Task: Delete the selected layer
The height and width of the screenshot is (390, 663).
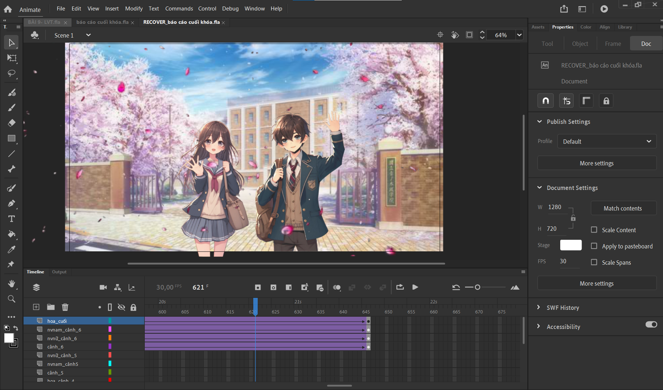Action: click(x=65, y=307)
